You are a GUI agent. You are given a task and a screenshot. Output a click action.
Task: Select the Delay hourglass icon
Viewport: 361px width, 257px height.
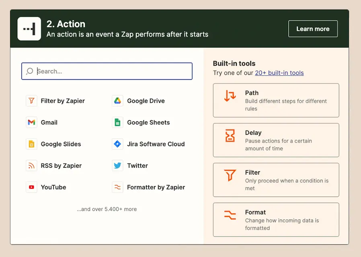point(229,136)
